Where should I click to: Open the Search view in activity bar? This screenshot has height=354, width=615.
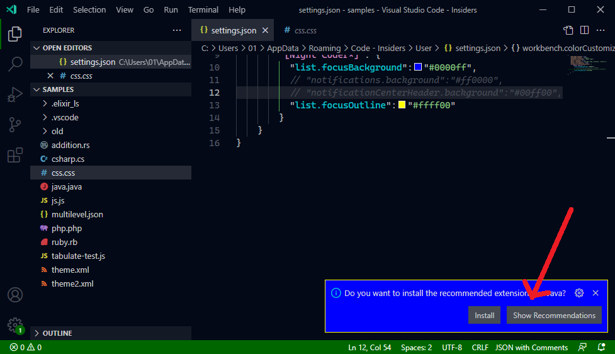point(15,64)
